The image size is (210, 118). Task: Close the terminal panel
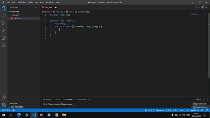(x=207, y=99)
